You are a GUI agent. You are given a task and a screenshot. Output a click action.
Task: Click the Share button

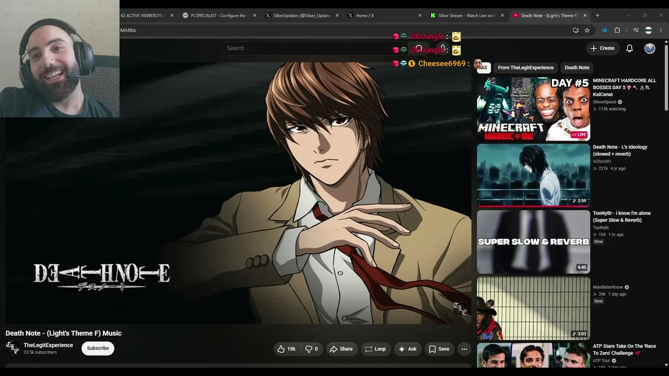click(341, 349)
